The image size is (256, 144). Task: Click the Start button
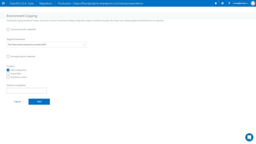[x=39, y=101]
